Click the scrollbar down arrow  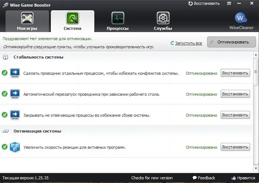pyautogui.click(x=256, y=169)
